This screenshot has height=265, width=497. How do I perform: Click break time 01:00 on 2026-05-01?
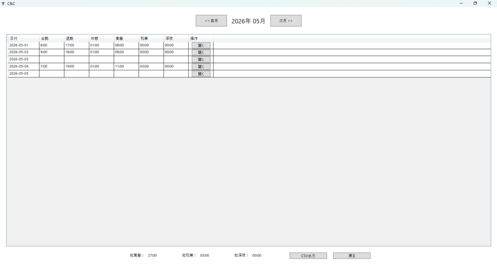point(101,45)
